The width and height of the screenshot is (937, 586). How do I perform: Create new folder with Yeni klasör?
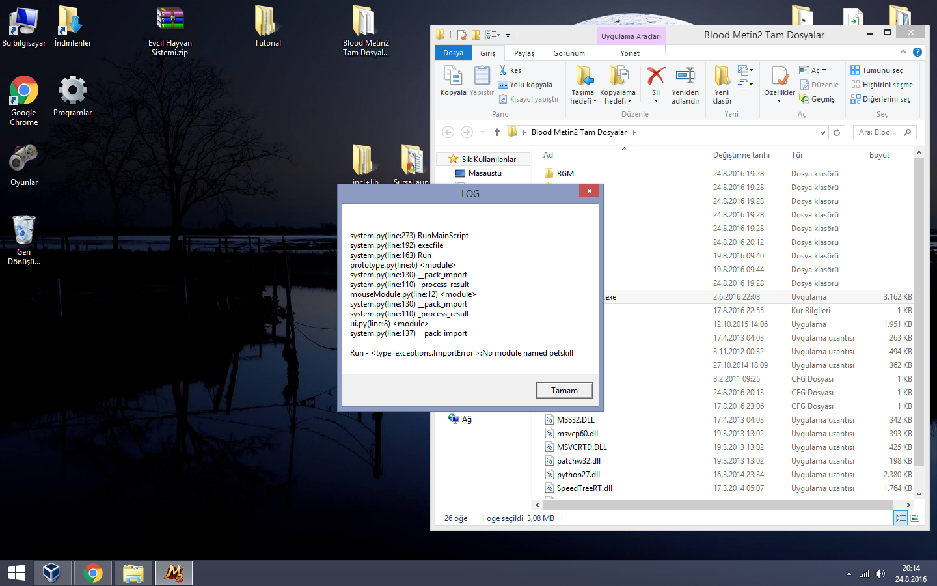[722, 85]
